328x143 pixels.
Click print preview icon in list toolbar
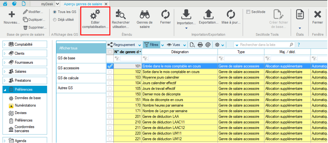point(193,45)
